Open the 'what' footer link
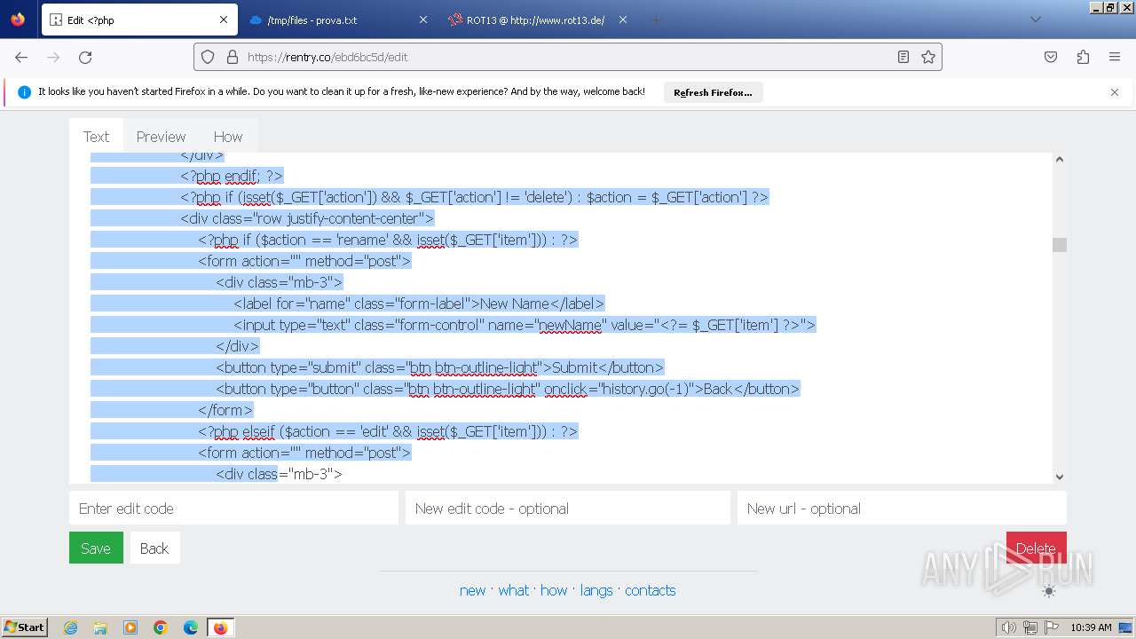Screen dimensions: 1136x639 [x=513, y=590]
